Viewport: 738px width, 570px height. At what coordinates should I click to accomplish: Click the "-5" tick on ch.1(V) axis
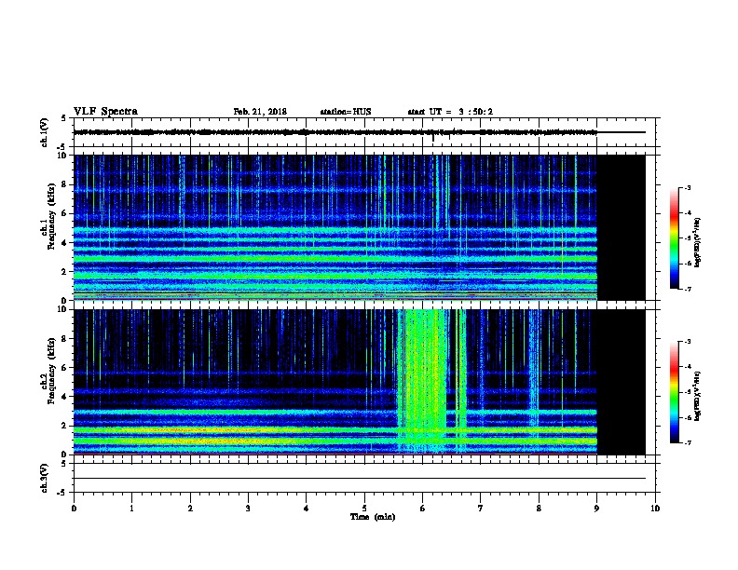[x=62, y=147]
